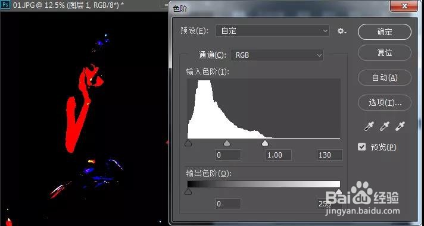Open the 通道 channel dropdown showing RGB
The image size is (424, 226).
(x=277, y=55)
